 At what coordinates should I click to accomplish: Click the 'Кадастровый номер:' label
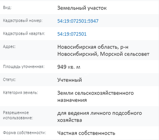pos(23,20)
